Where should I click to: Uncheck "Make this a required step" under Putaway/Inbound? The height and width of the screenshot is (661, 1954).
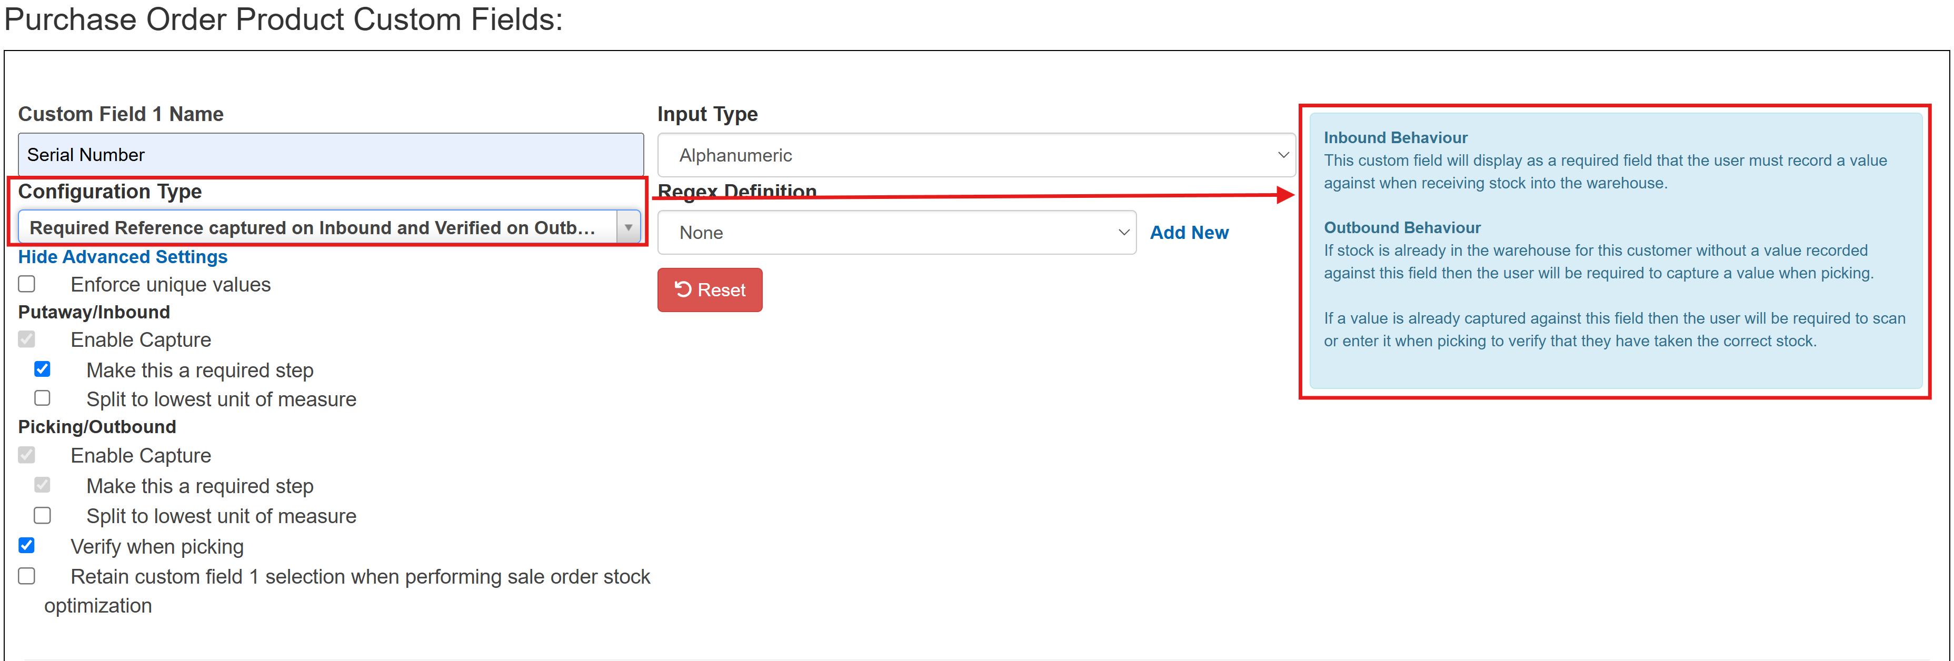[x=43, y=369]
